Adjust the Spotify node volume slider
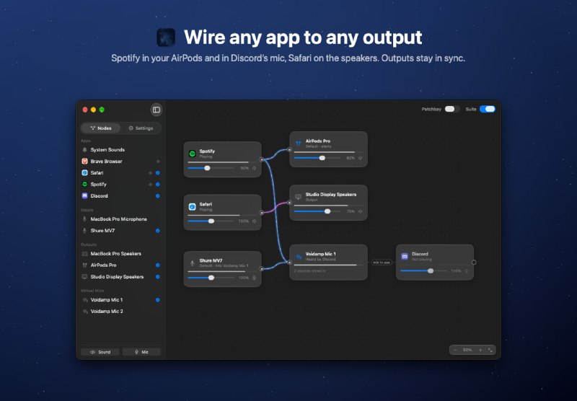Image resolution: width=577 pixels, height=401 pixels. point(211,168)
